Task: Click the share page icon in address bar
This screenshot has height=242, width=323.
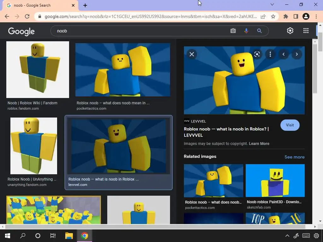Action: click(x=263, y=16)
